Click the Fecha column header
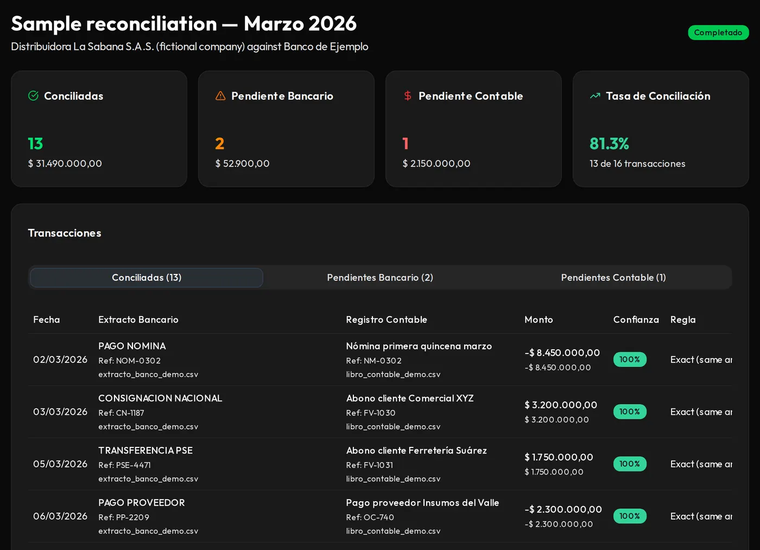760x550 pixels. (x=47, y=320)
